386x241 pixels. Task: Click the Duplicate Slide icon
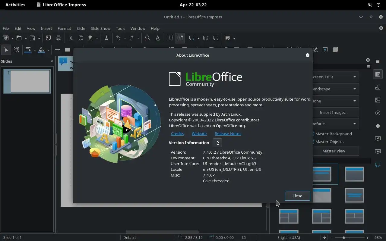click(x=206, y=38)
